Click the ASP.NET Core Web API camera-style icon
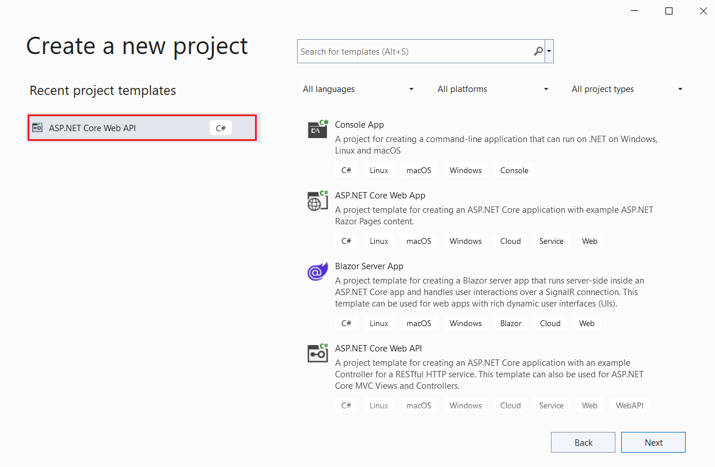Image resolution: width=715 pixels, height=467 pixels. click(x=317, y=353)
